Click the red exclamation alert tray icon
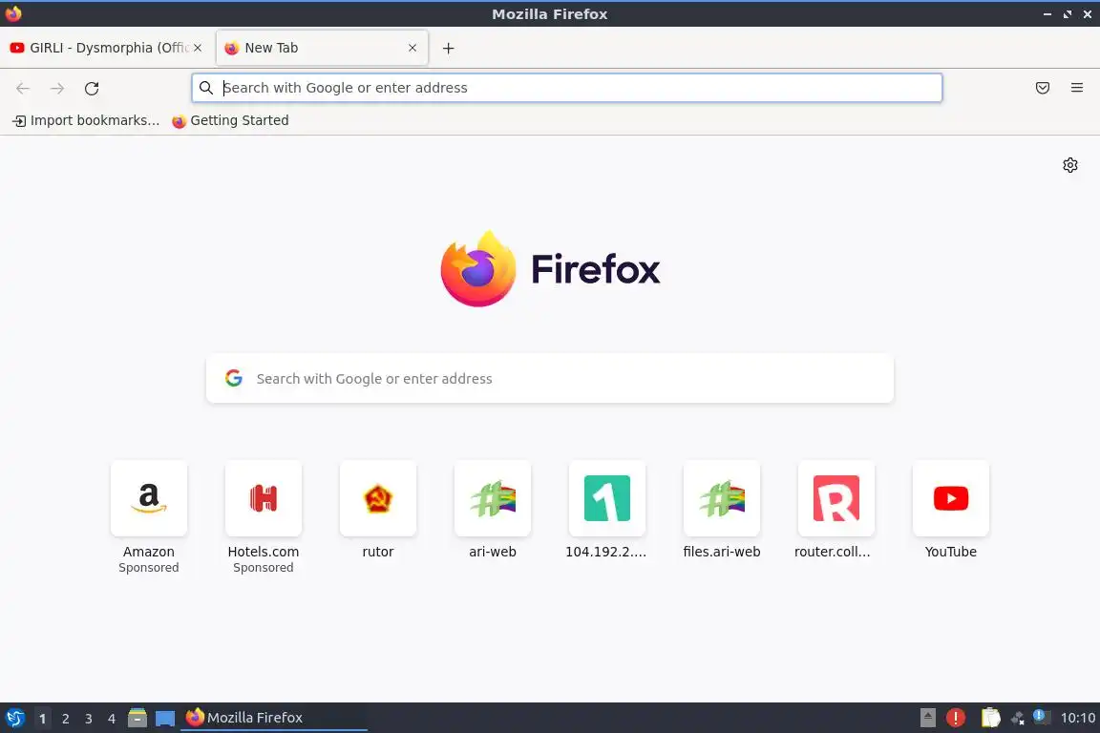 (956, 718)
